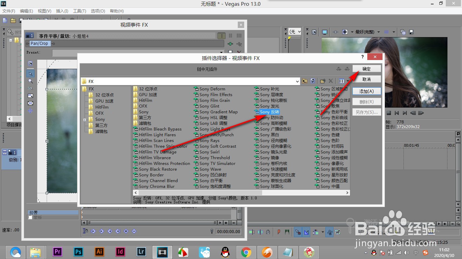Copy snapshot to clipboard icon
Screen dimensions: 462x259
pos(403,32)
